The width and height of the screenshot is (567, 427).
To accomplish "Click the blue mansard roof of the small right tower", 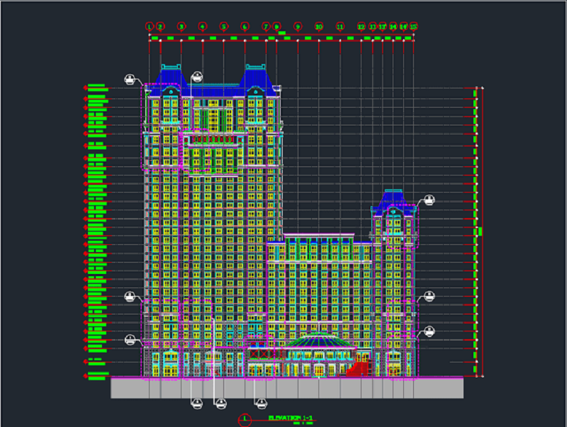I will pyautogui.click(x=393, y=203).
